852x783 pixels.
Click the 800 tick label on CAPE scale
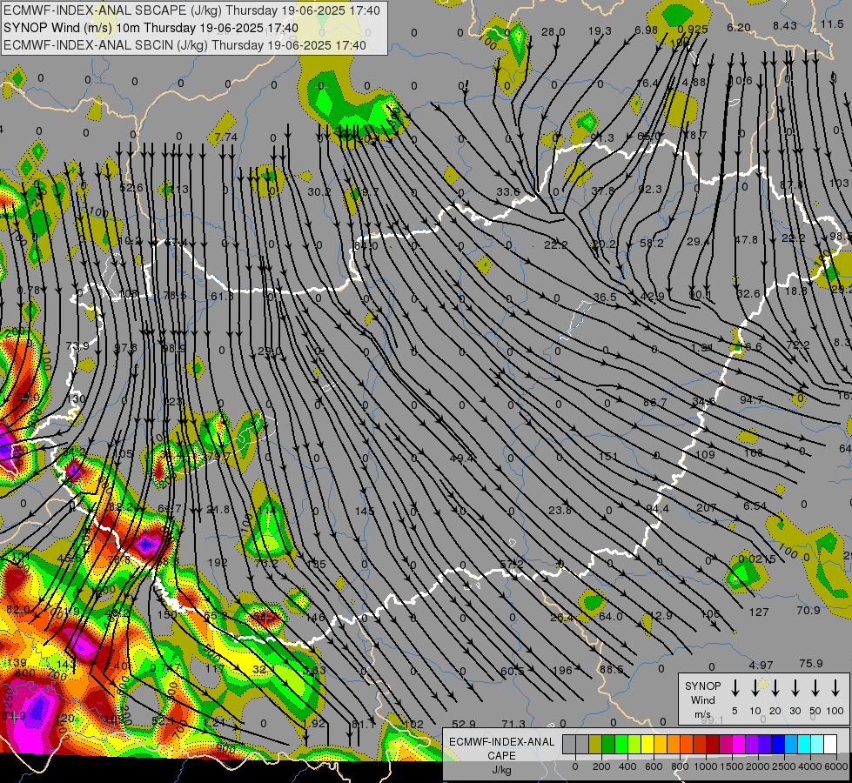point(680,766)
